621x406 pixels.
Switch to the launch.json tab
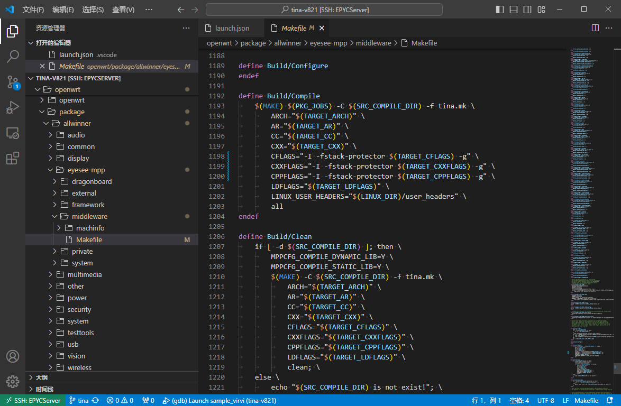232,28
